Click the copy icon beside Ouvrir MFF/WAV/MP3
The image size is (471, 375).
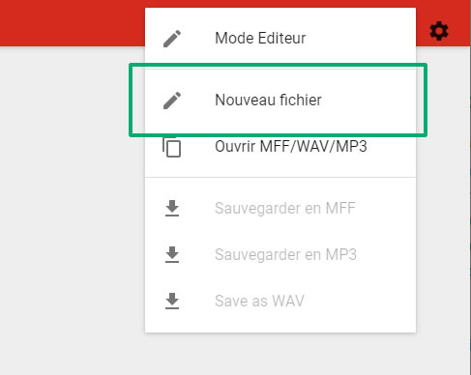171,147
